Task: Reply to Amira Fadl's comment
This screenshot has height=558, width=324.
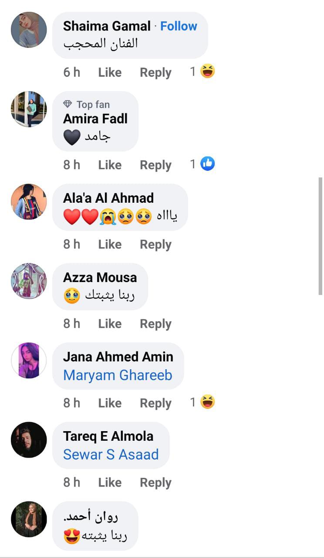Action: (x=155, y=165)
